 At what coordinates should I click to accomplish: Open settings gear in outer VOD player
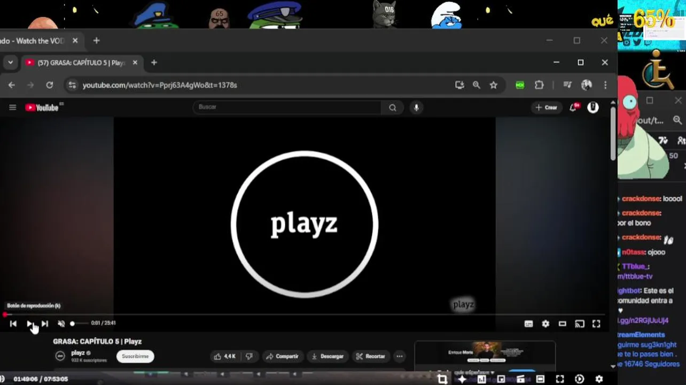click(599, 379)
